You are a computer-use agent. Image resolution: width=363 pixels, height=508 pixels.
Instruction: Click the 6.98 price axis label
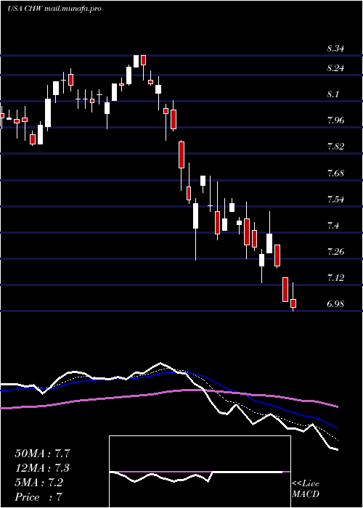click(x=335, y=304)
